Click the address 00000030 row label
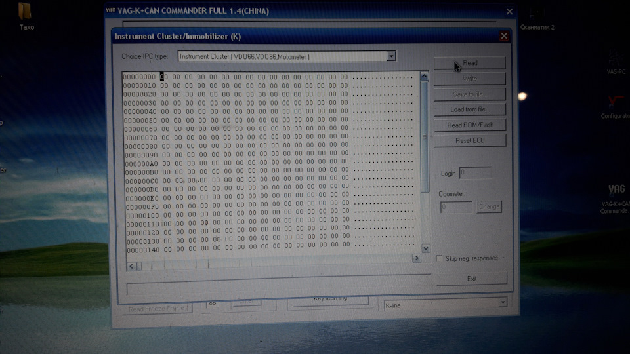This screenshot has width=630, height=354. [x=140, y=103]
